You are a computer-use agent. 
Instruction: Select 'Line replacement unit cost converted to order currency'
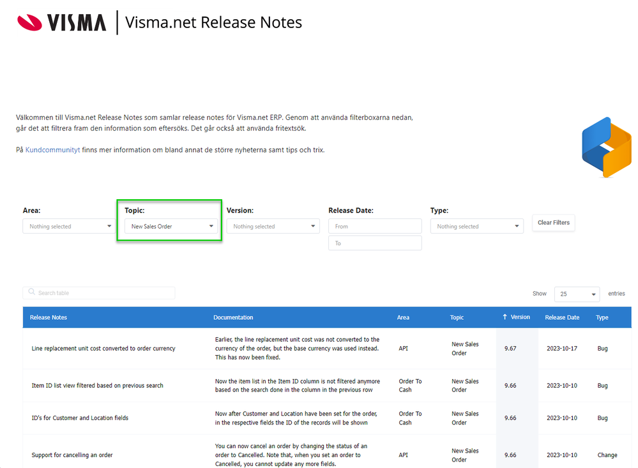click(103, 349)
